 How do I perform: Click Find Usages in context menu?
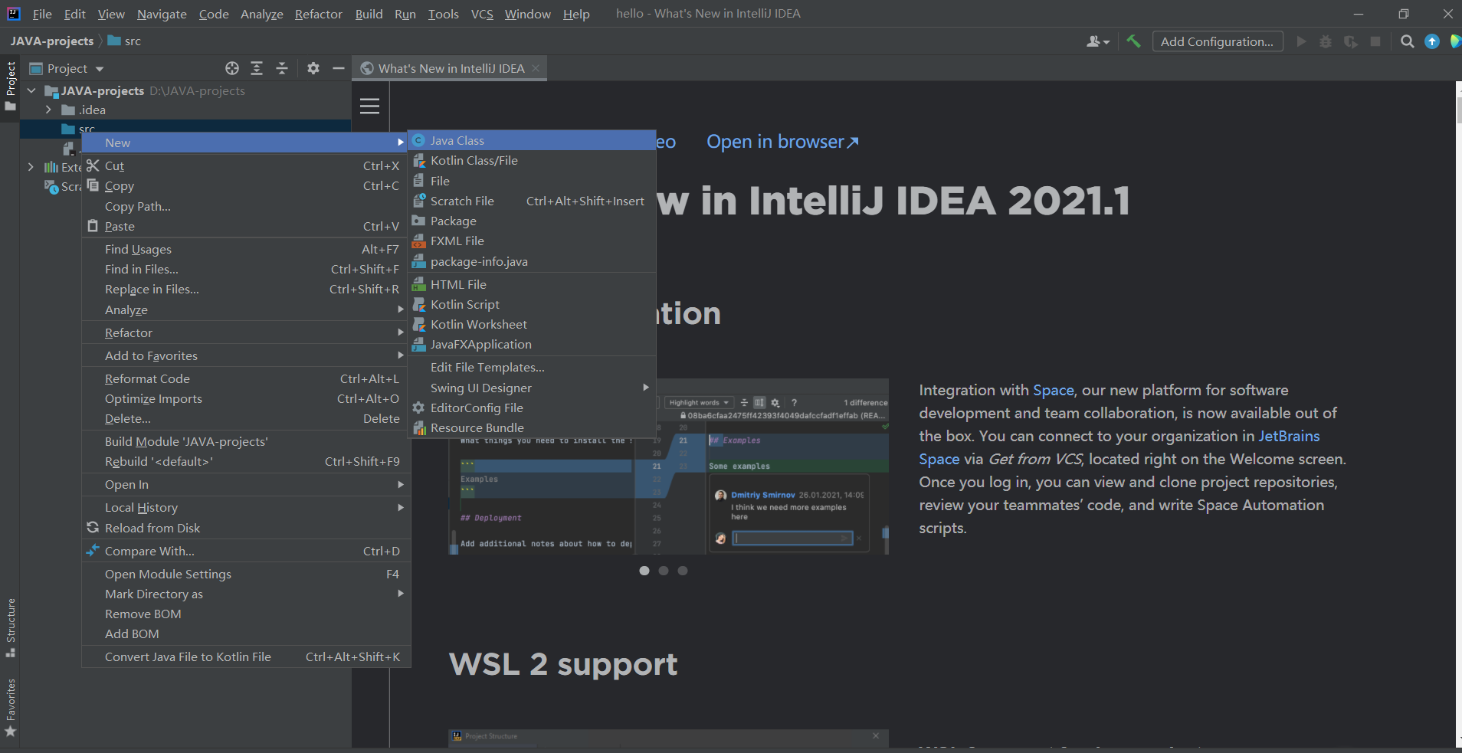pyautogui.click(x=246, y=249)
